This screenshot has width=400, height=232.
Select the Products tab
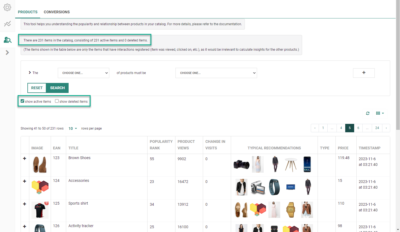pos(28,12)
